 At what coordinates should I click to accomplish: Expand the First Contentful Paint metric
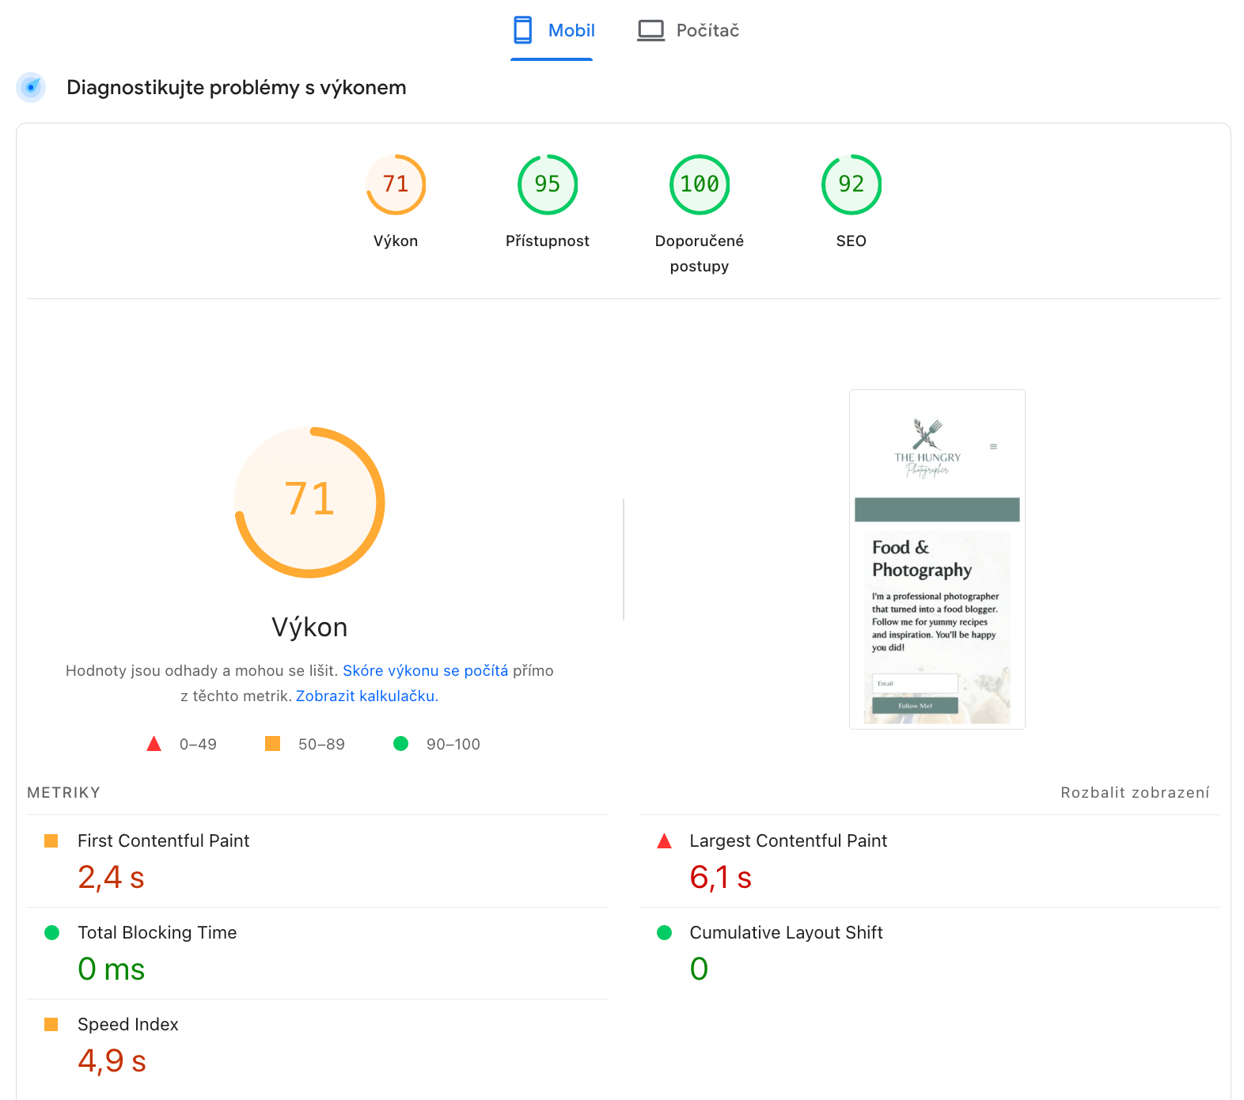(163, 840)
